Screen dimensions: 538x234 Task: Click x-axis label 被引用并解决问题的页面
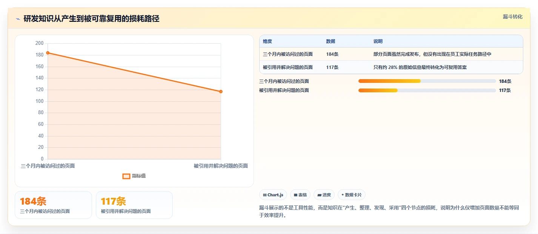(x=221, y=166)
